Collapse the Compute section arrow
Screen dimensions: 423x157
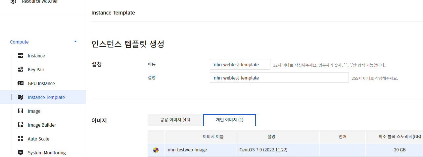(75, 42)
